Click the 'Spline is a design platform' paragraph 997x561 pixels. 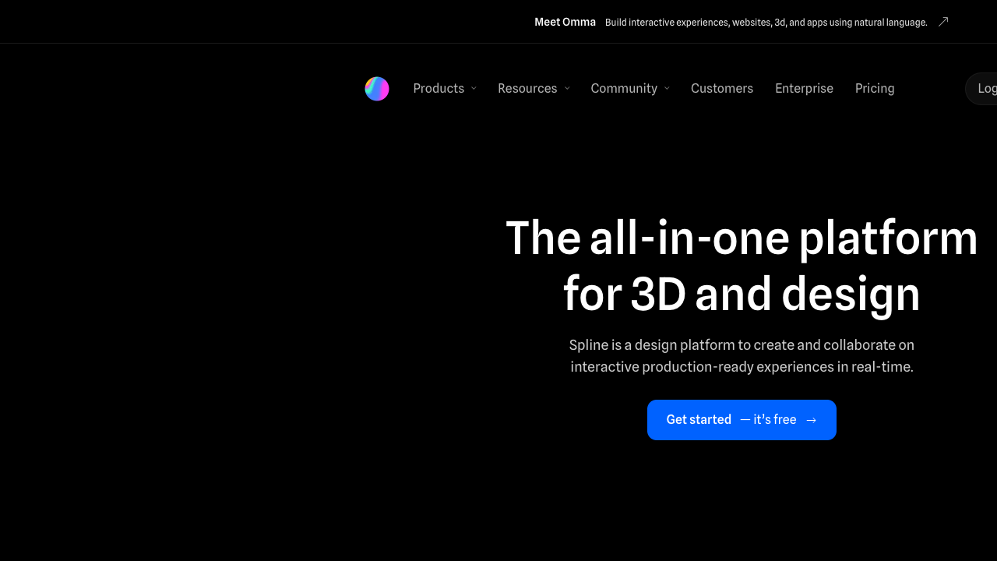(742, 355)
